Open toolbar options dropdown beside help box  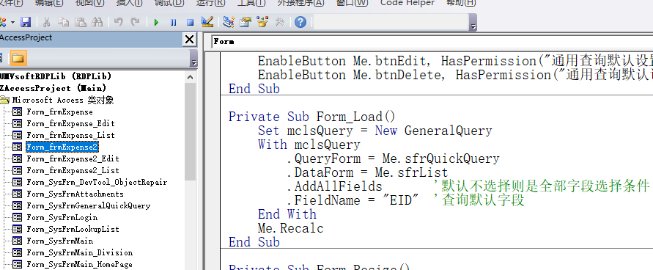473,23
